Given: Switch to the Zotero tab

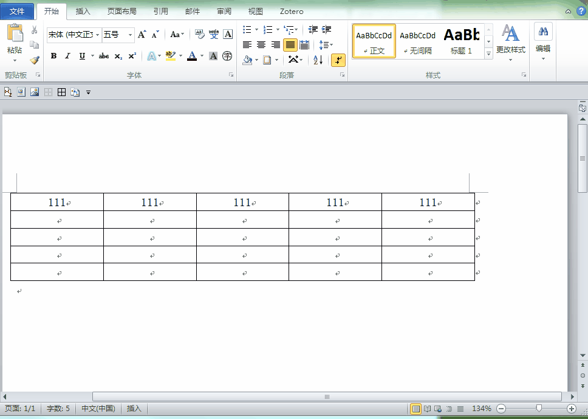Looking at the screenshot, I should point(292,12).
